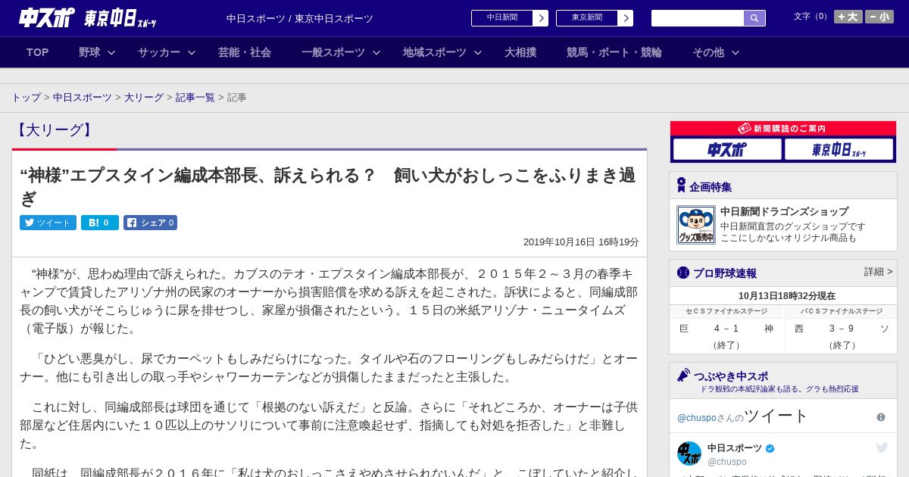
Task: Go to 記事一覧 in the breadcrumb
Action: point(195,98)
